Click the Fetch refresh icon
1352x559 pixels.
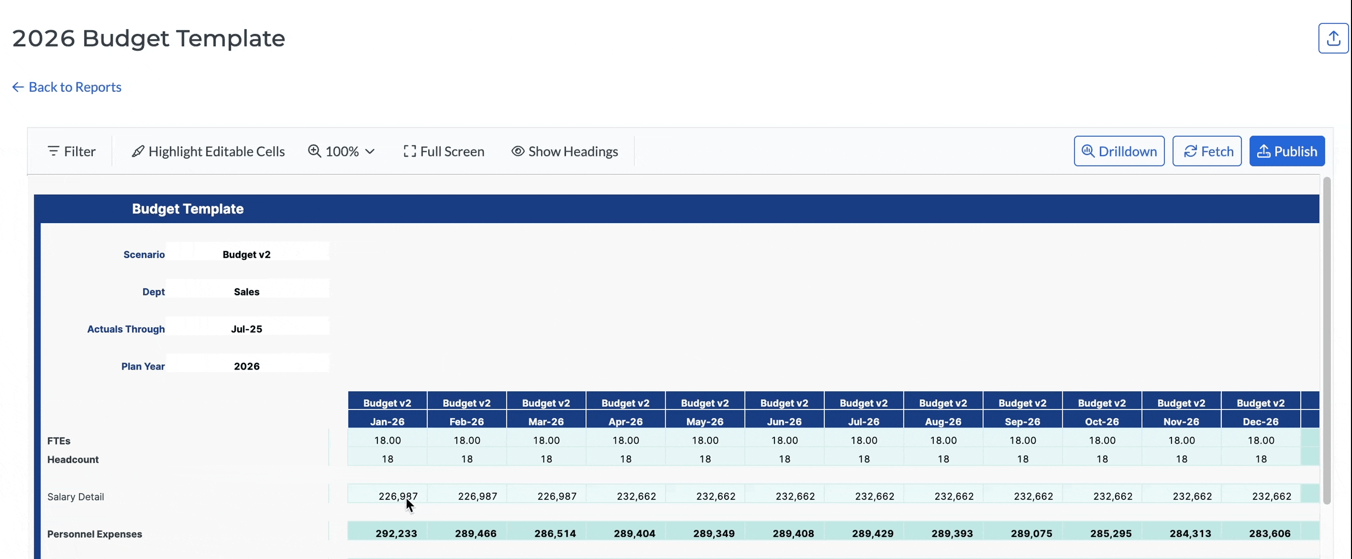coord(1189,151)
